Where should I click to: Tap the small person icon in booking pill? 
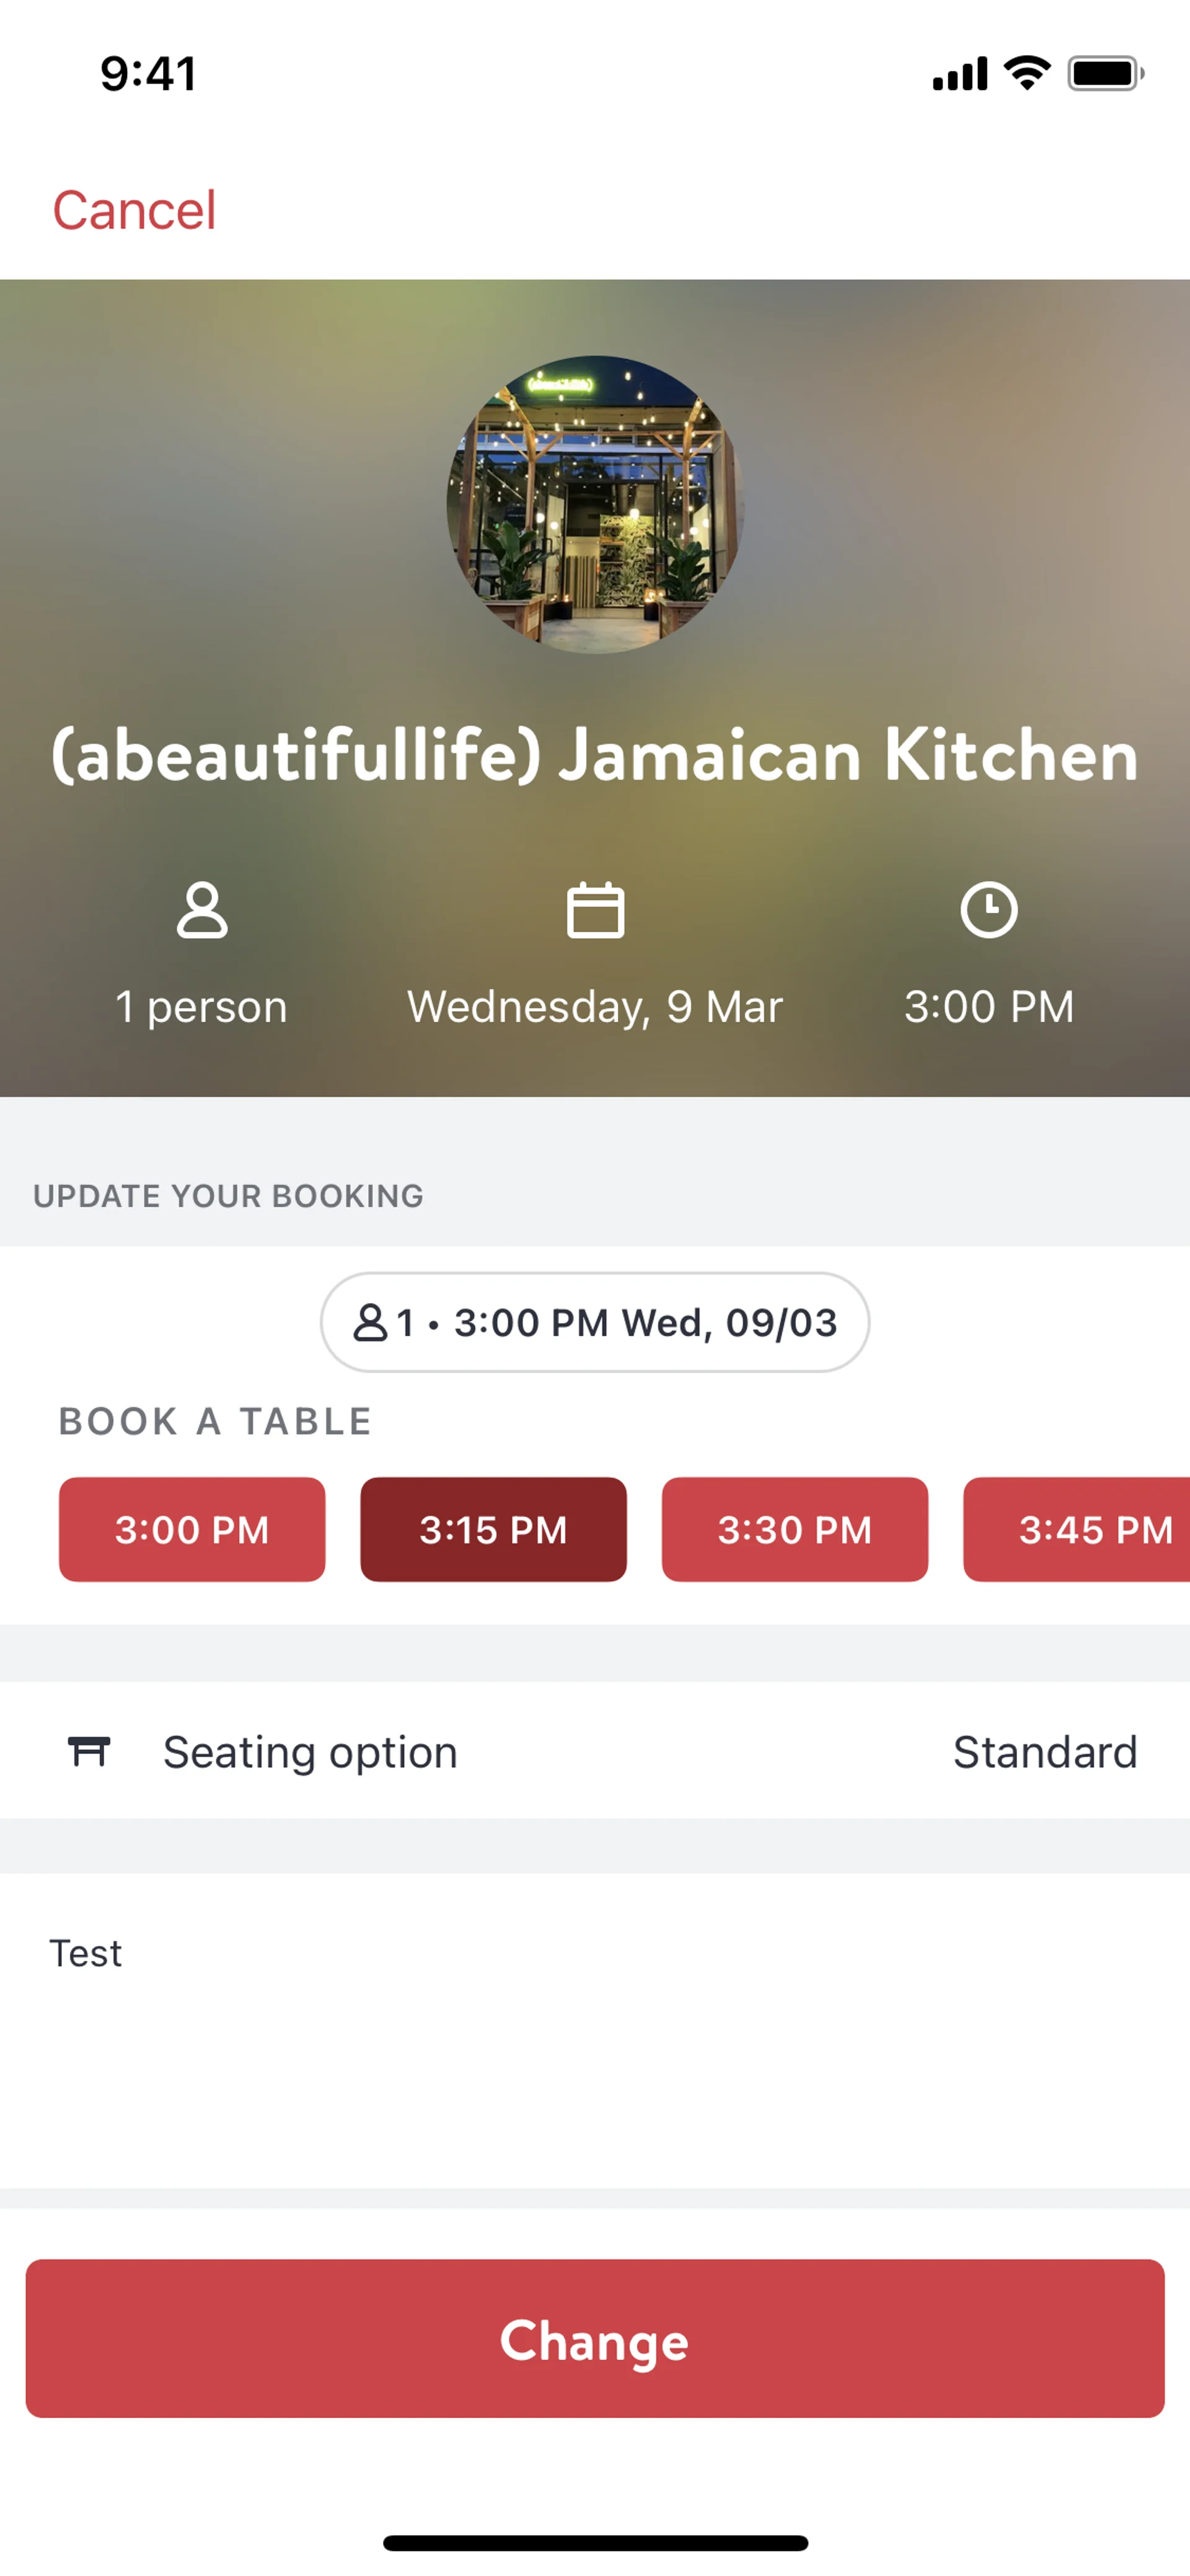tap(370, 1322)
